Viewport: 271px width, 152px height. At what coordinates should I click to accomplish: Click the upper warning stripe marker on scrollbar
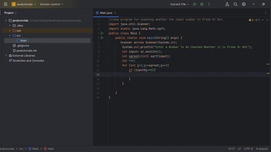[268, 64]
